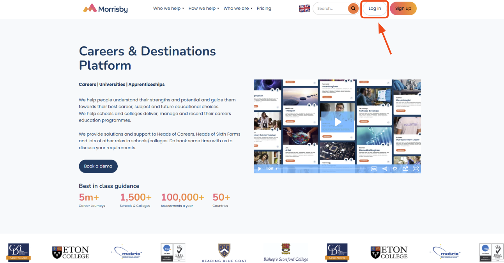Click the small play icon in video control bar
Screen dimensions: 504x263
pos(260,169)
